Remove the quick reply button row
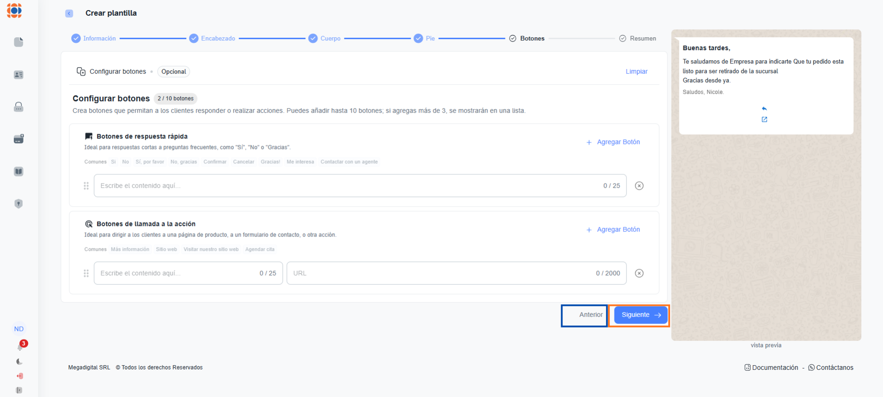The image size is (883, 397). coord(639,186)
